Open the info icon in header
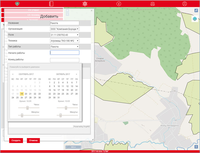This screenshot has height=153, width=200. coord(119,4)
